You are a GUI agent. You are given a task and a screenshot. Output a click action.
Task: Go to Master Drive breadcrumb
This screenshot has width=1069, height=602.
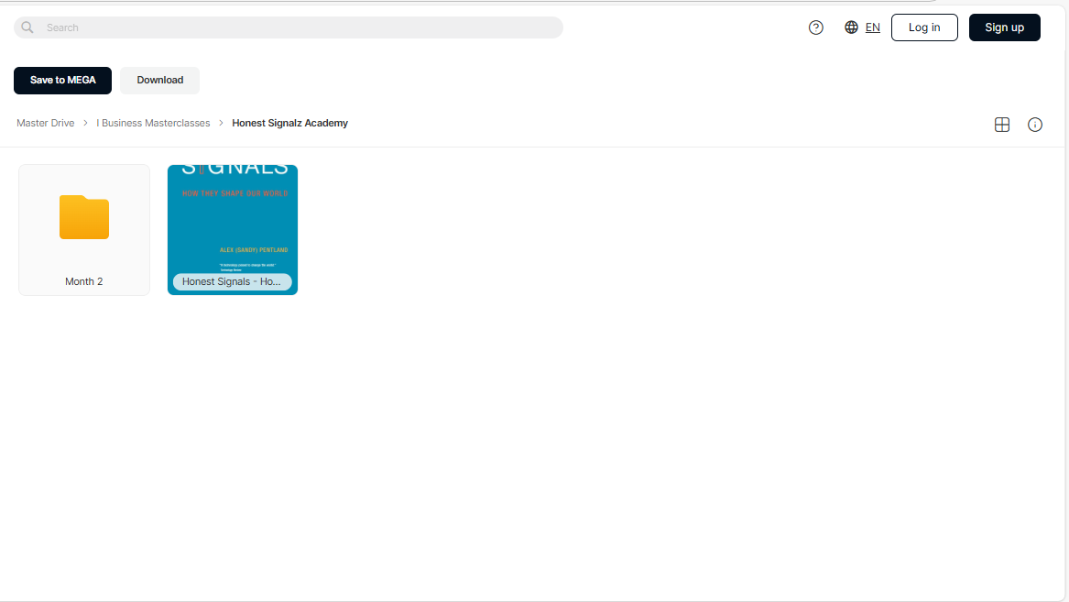pos(46,123)
